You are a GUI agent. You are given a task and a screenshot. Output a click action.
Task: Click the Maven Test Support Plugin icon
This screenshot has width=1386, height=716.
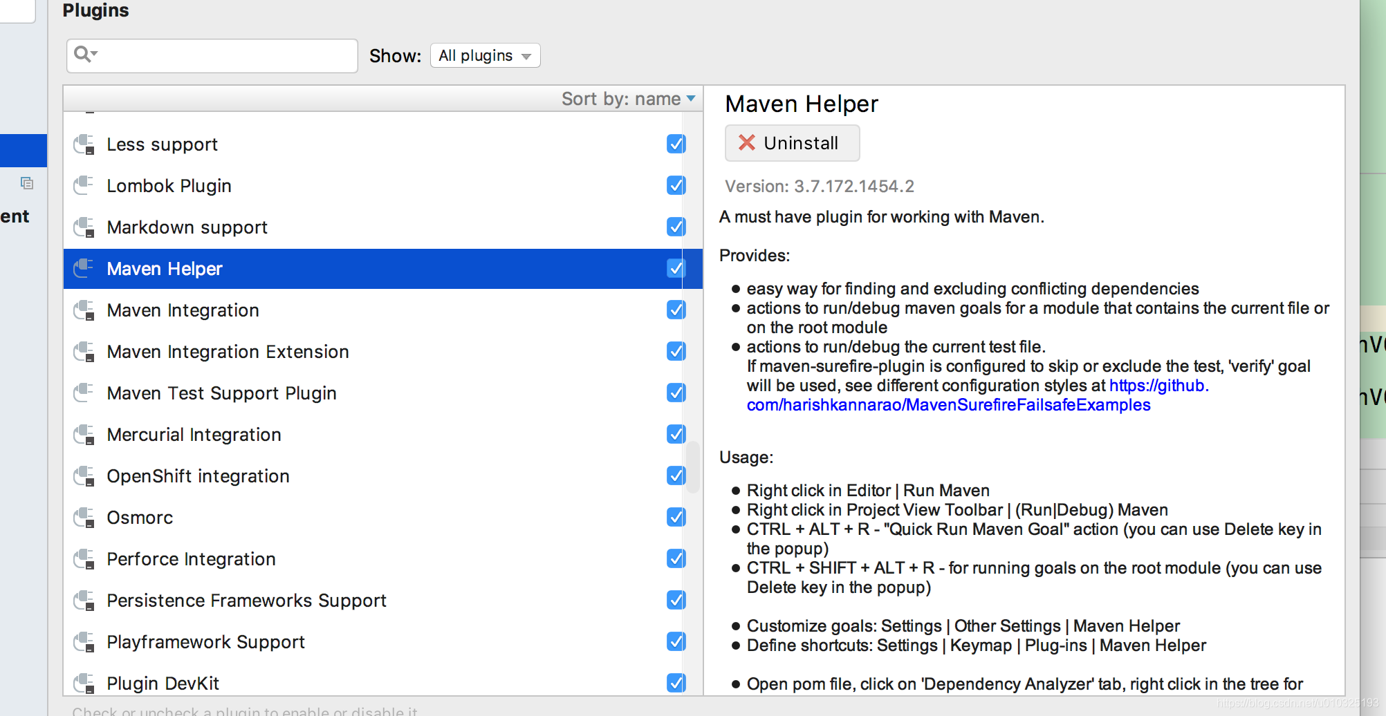pos(84,393)
